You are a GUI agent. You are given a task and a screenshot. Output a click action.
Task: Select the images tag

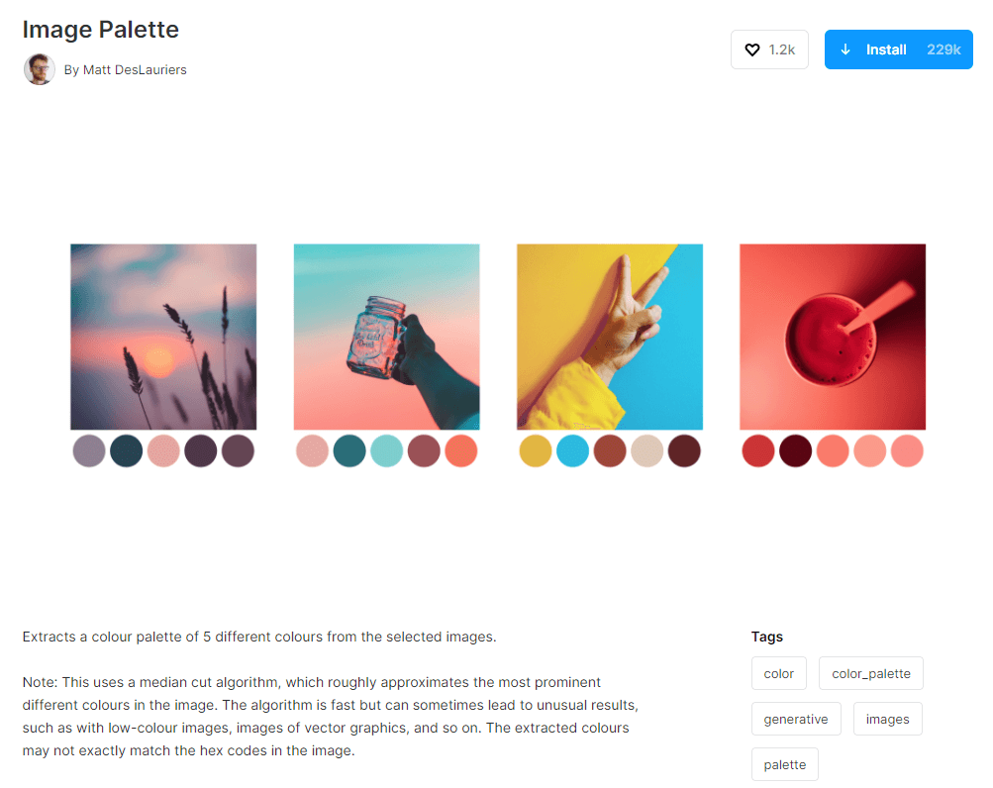tap(887, 719)
